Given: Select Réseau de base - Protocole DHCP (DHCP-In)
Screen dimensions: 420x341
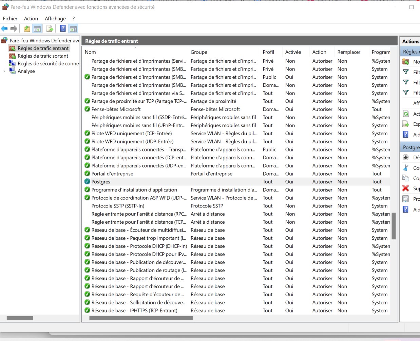Looking at the screenshot, I should click(139, 246).
